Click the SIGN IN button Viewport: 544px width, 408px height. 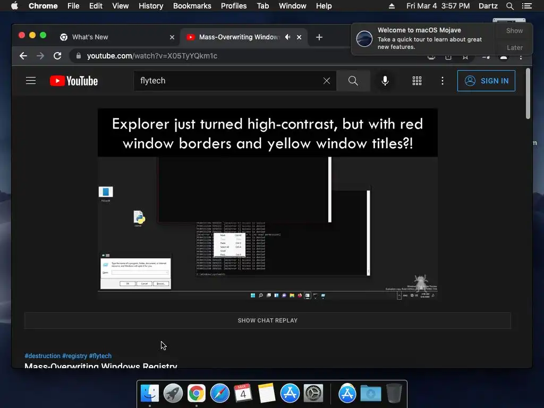[x=486, y=81]
